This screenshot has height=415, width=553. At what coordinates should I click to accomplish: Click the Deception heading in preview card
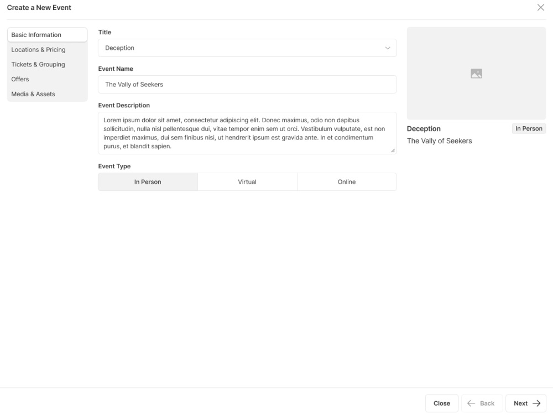pos(424,128)
